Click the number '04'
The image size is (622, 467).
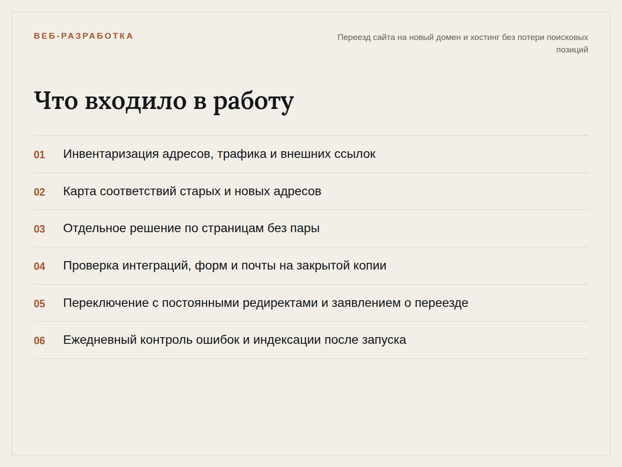click(x=40, y=266)
